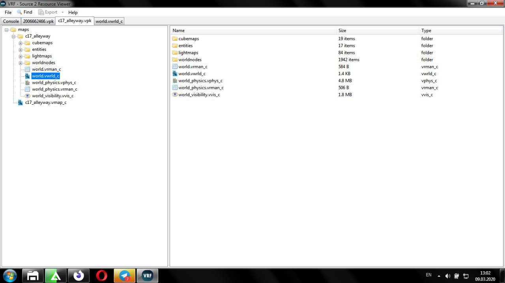Screen dimensions: 505x283
Task: Click worldnodes folder icon in tree
Action: pyautogui.click(x=27, y=63)
